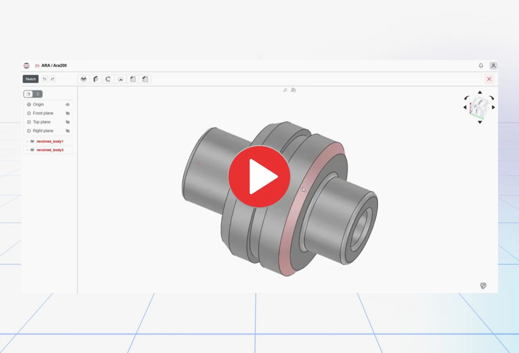The width and height of the screenshot is (519, 353).
Task: Select the hole/cut tool icon
Action: [120, 79]
